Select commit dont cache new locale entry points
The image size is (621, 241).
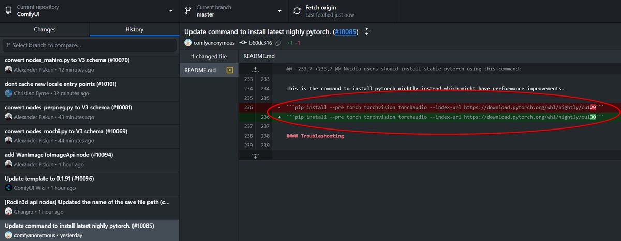pyautogui.click(x=90, y=88)
